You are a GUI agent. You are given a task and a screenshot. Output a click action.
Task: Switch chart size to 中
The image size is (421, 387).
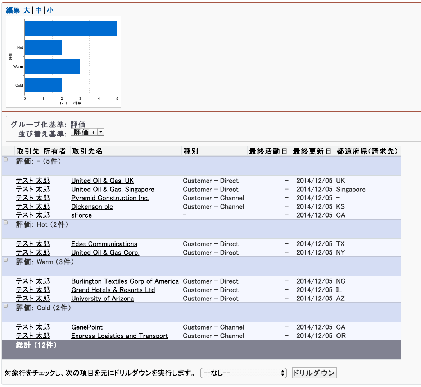(39, 10)
